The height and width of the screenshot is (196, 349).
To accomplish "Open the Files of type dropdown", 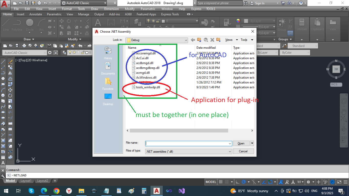I will pyautogui.click(x=189, y=151).
